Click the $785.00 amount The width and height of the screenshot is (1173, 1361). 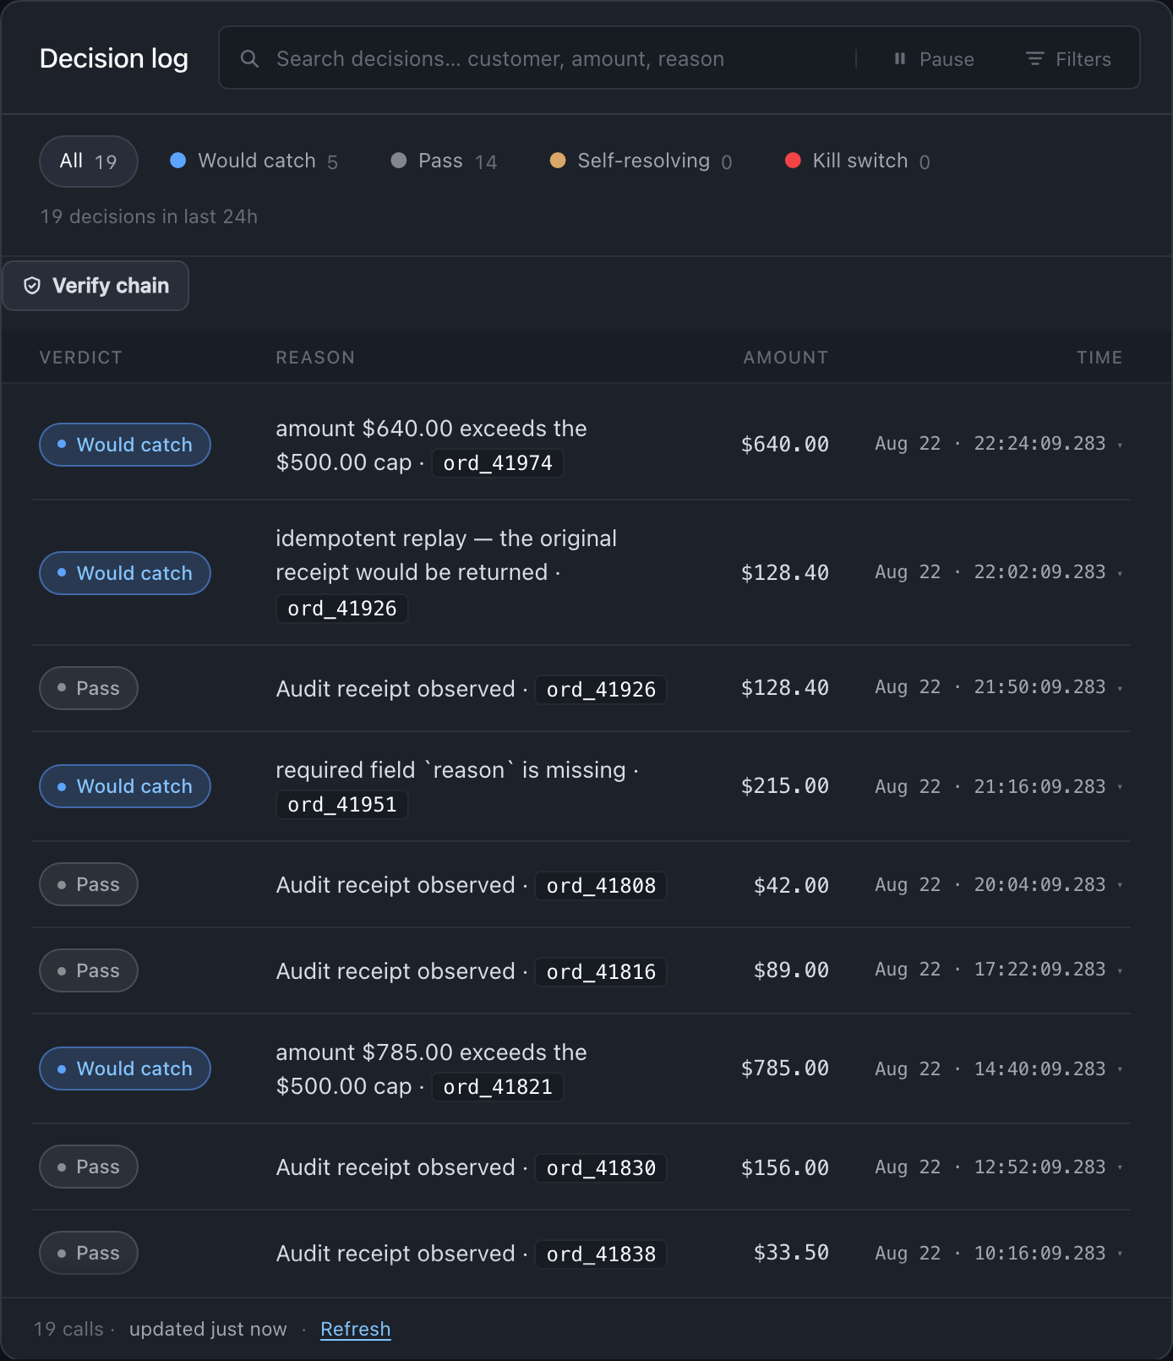click(785, 1069)
